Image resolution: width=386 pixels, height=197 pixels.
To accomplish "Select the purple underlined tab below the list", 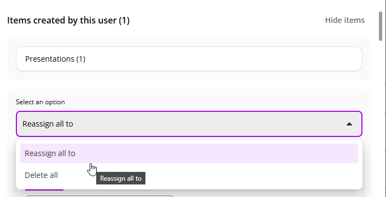I will click(44, 189).
